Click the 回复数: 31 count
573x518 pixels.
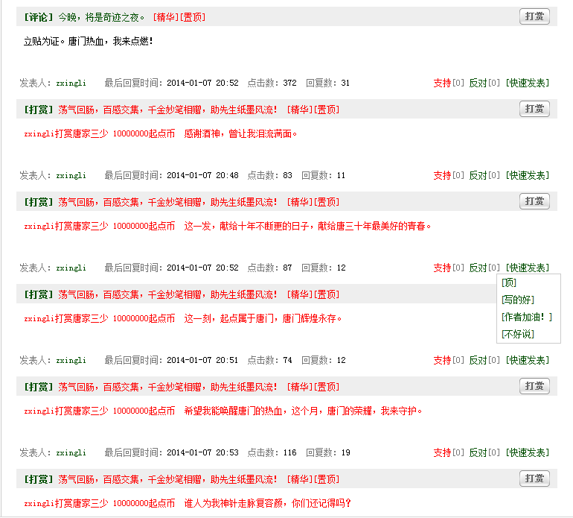click(327, 83)
